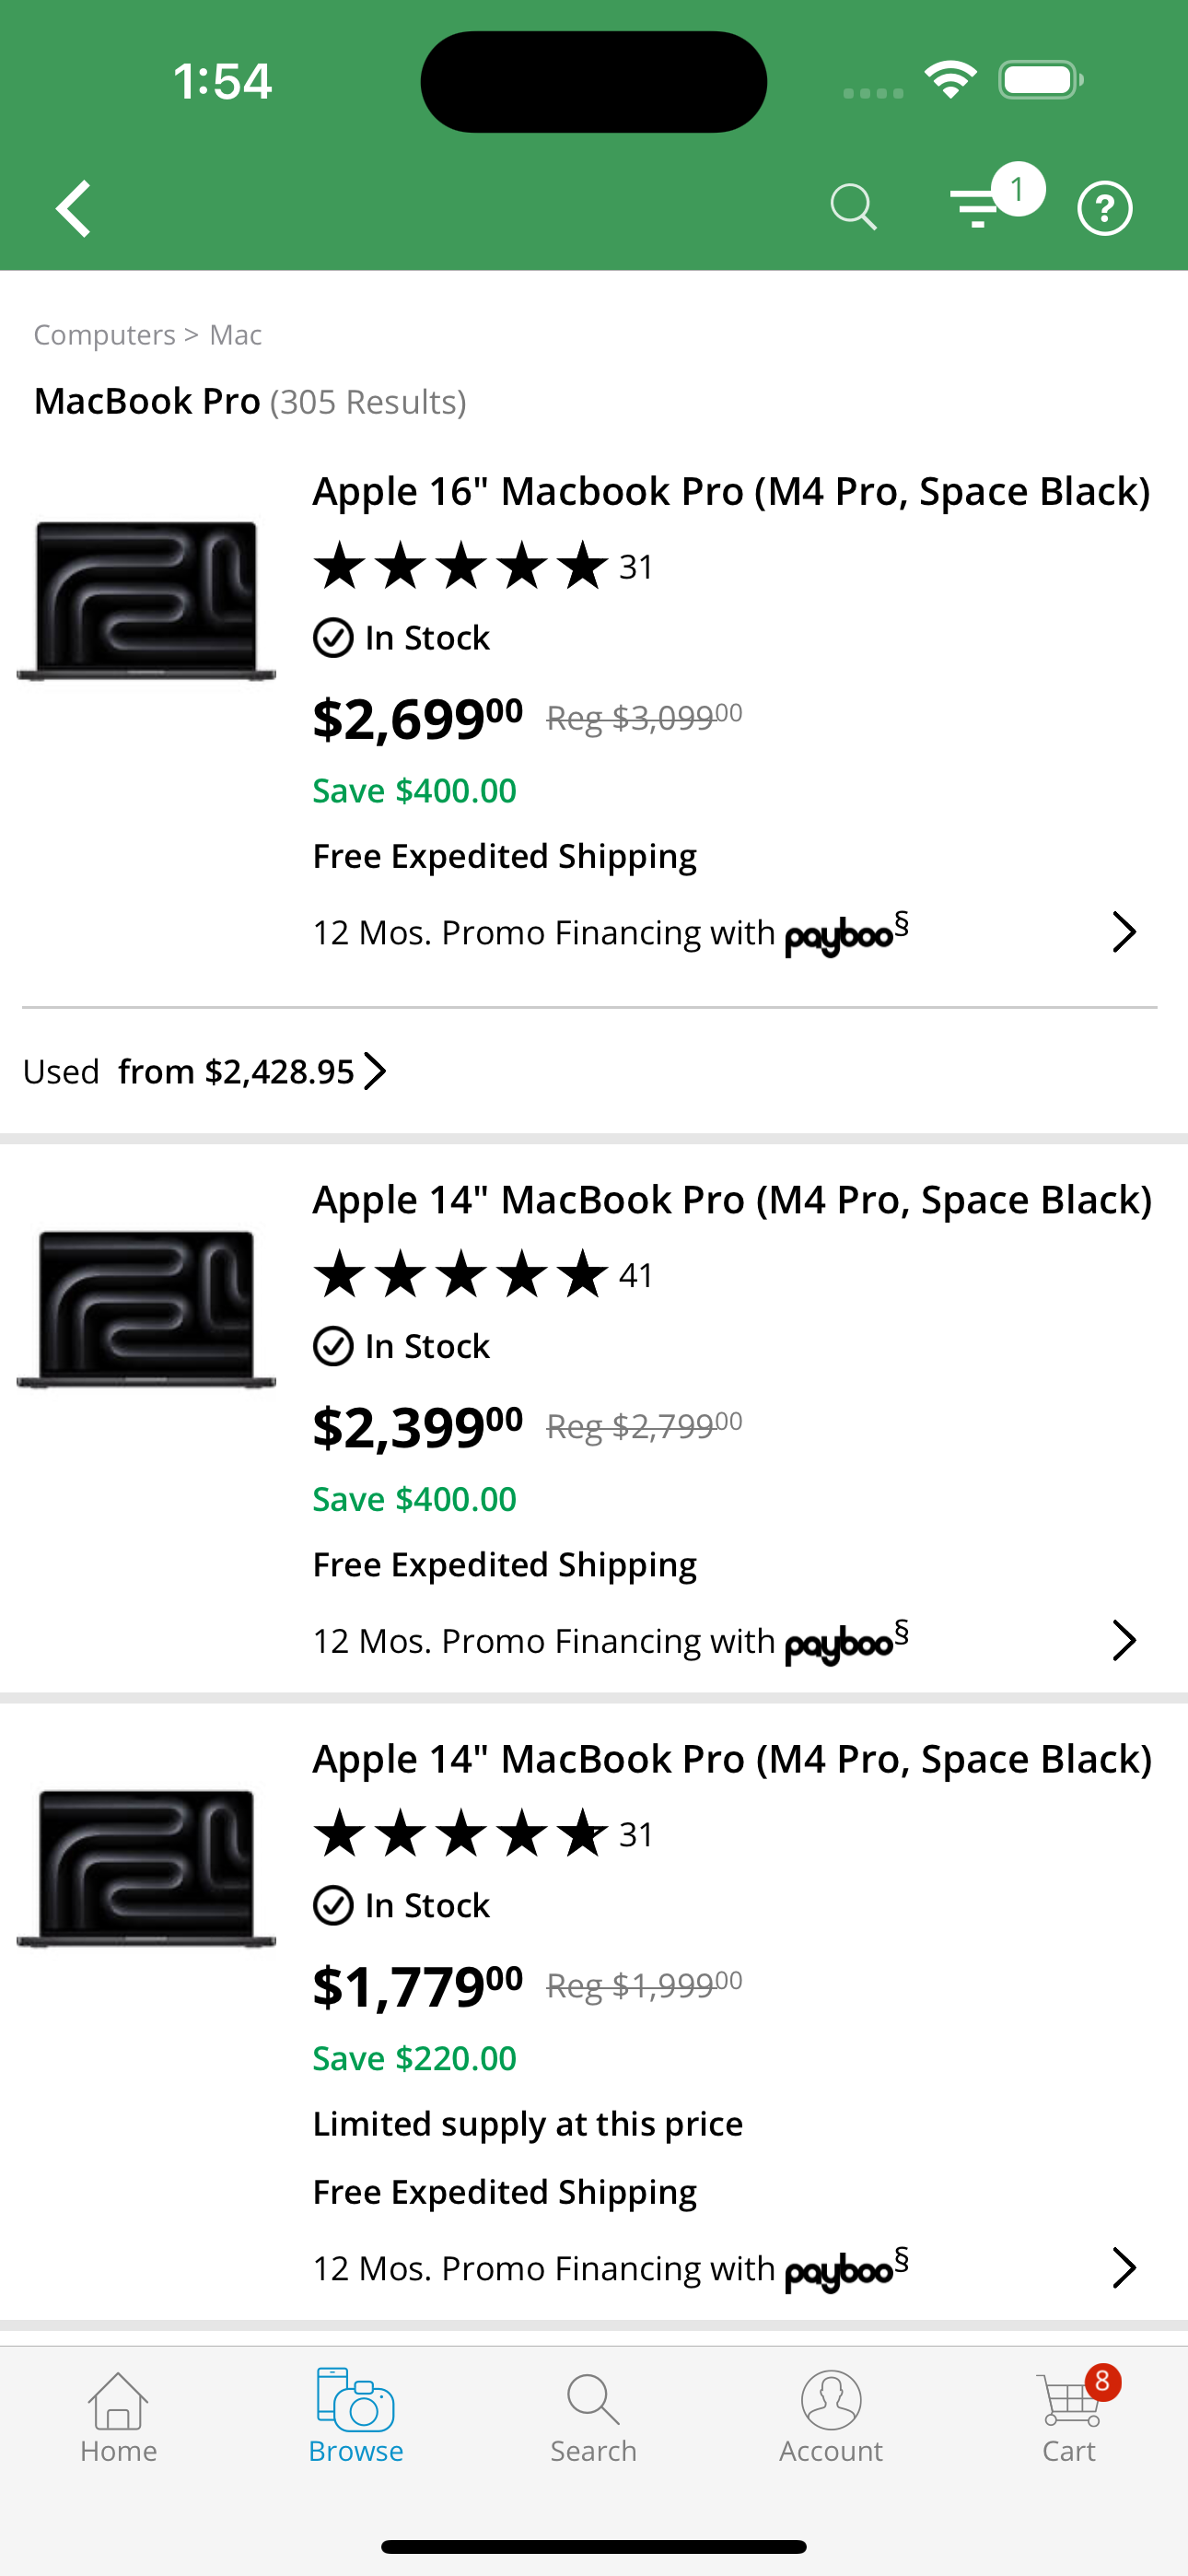This screenshot has width=1188, height=2576.
Task: Expand Payboo financing for $2,399 MacBook Pro
Action: pos(1124,1641)
